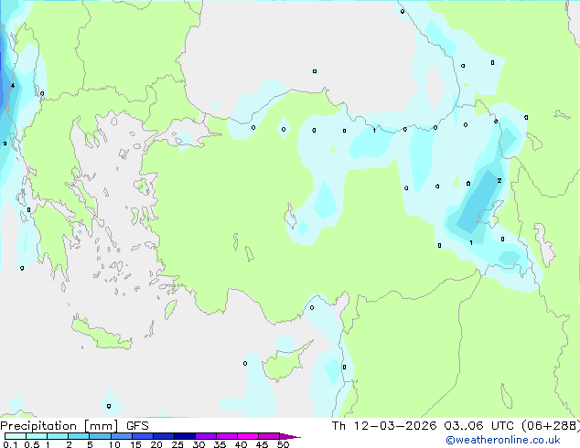Click the legend scale number "0.5"
580x448 pixels.
(x=32, y=444)
